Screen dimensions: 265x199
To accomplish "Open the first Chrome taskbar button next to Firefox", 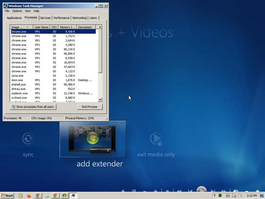I will (x=38, y=196).
